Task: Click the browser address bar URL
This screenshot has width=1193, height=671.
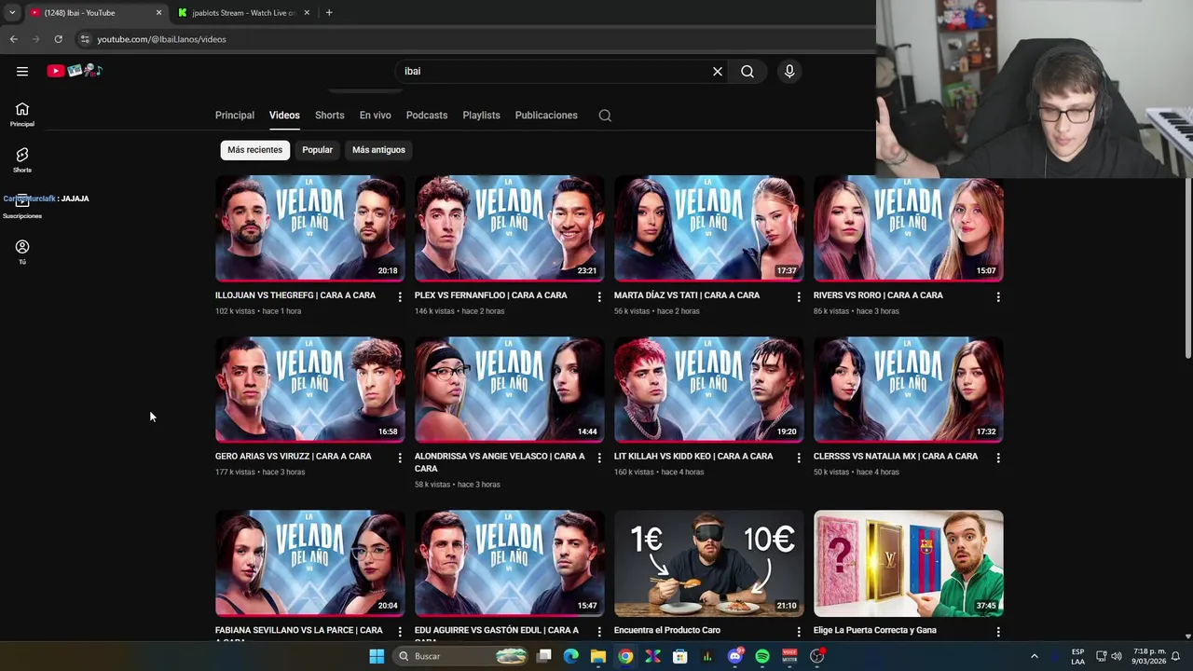Action: (161, 39)
